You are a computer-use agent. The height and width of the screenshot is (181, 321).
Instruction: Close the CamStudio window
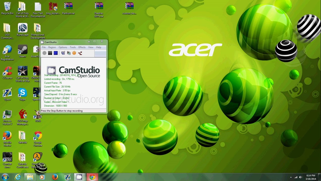point(102,41)
